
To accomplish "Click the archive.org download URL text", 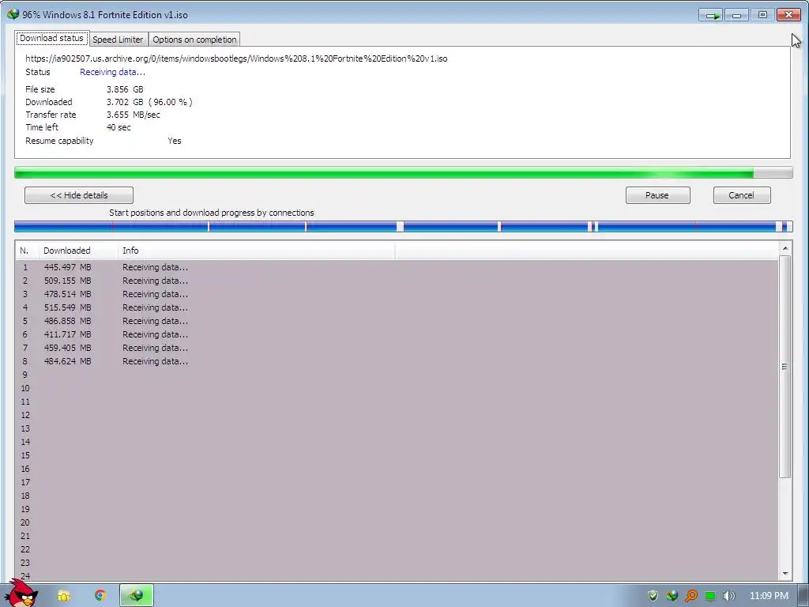I will [236, 58].
